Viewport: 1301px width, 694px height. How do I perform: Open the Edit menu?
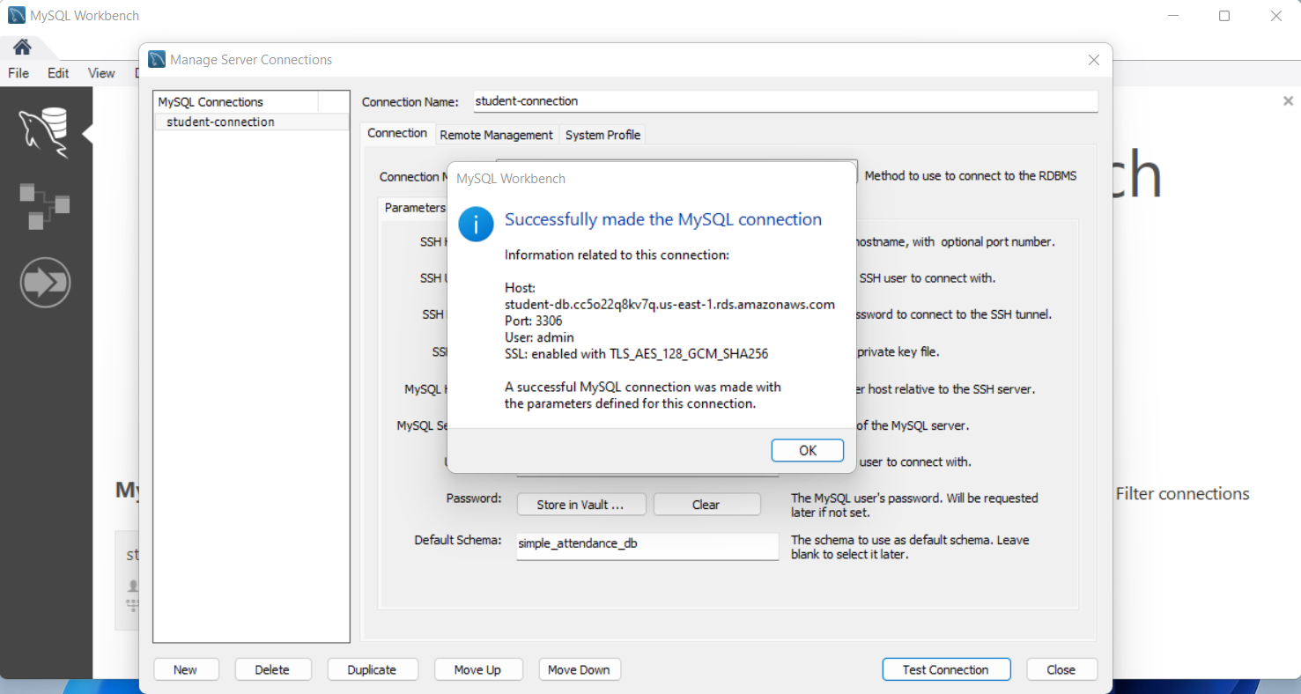(x=58, y=73)
